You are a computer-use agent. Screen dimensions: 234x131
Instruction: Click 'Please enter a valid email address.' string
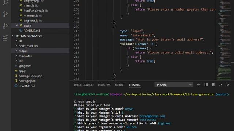tap(179, 52)
